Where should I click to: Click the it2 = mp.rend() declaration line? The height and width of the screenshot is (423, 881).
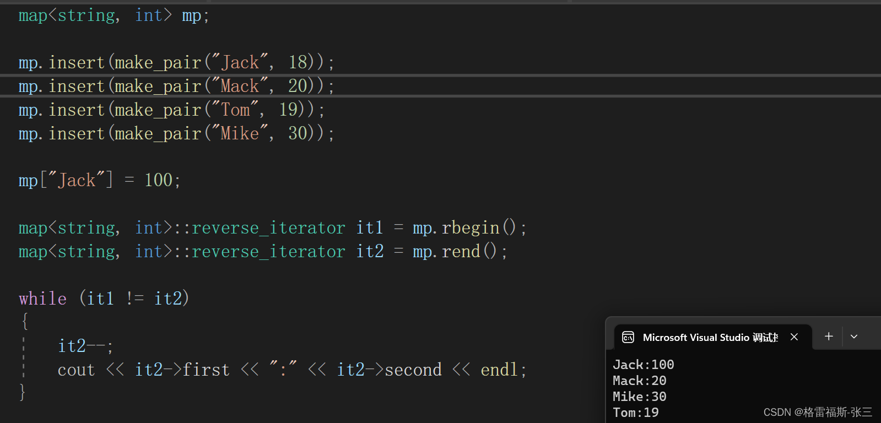[x=263, y=251]
